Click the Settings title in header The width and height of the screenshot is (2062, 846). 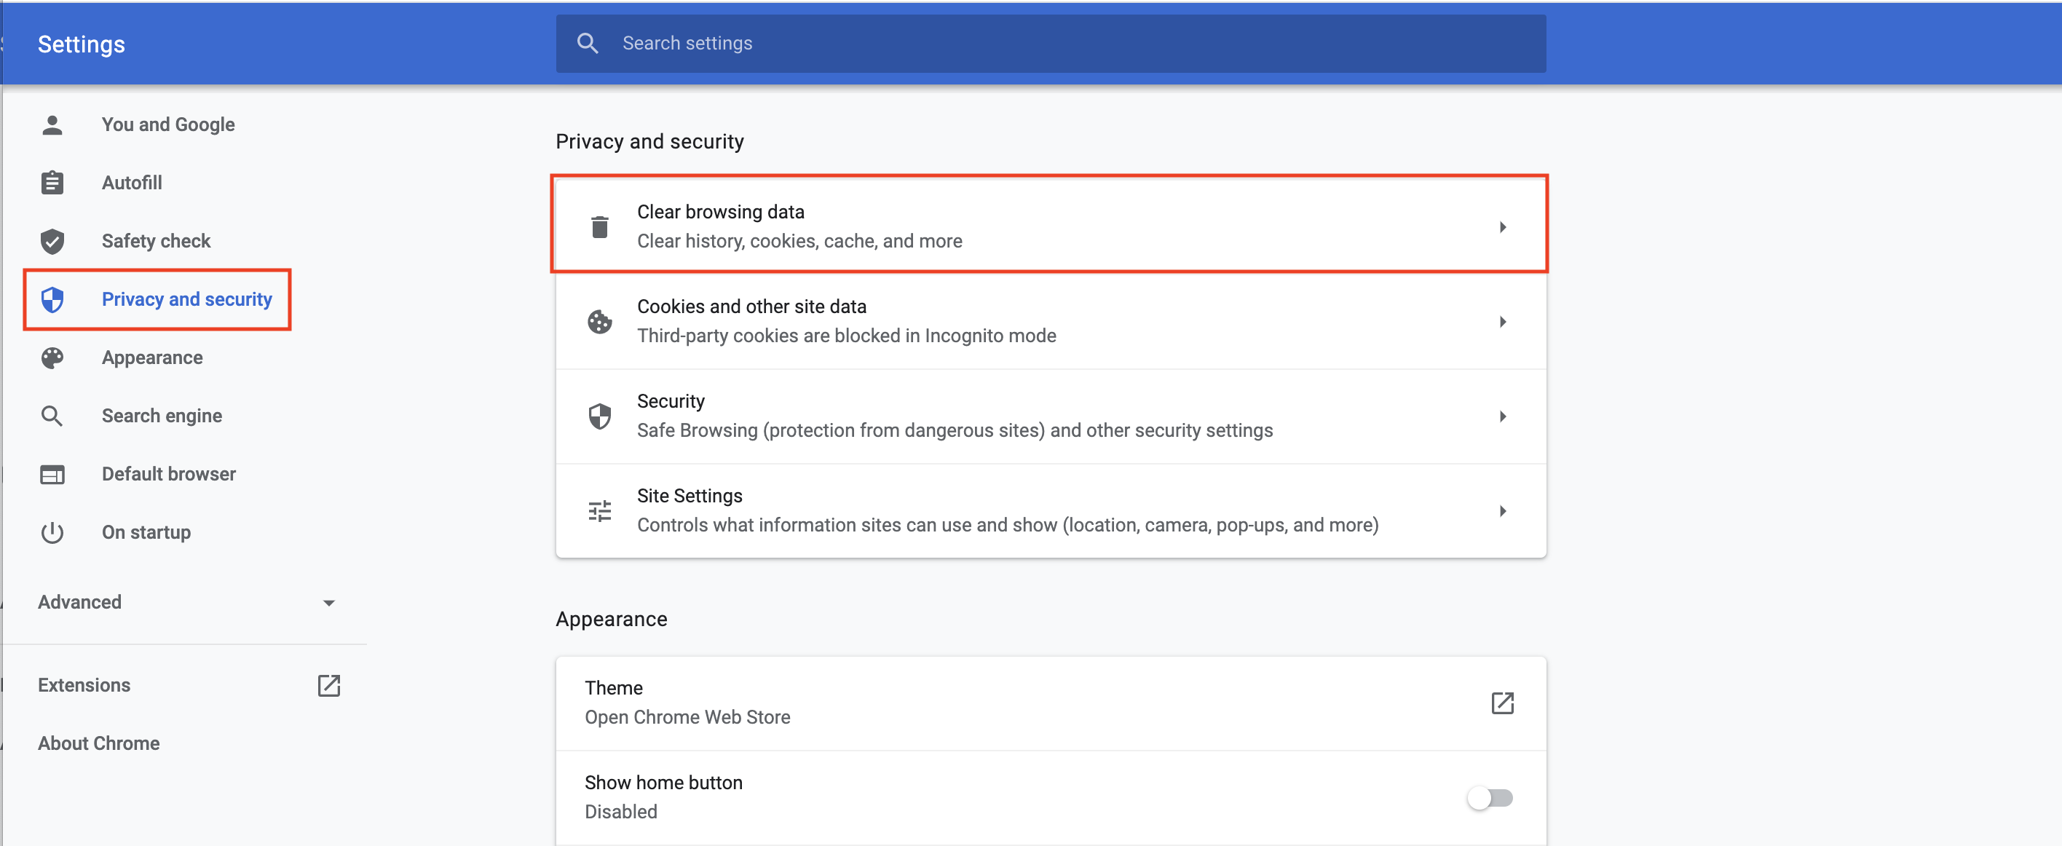[82, 44]
